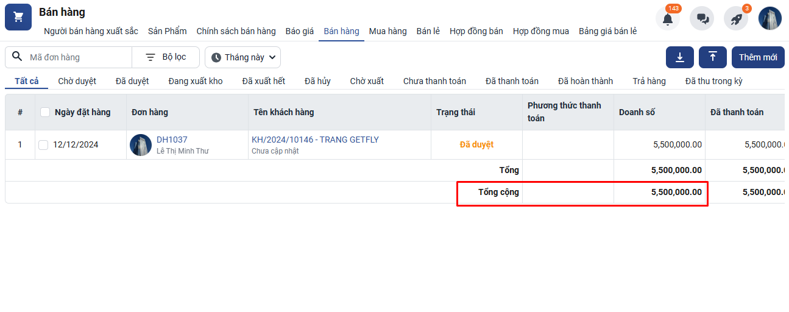Open the Bộ lọc filter panel
The width and height of the screenshot is (789, 312).
166,57
